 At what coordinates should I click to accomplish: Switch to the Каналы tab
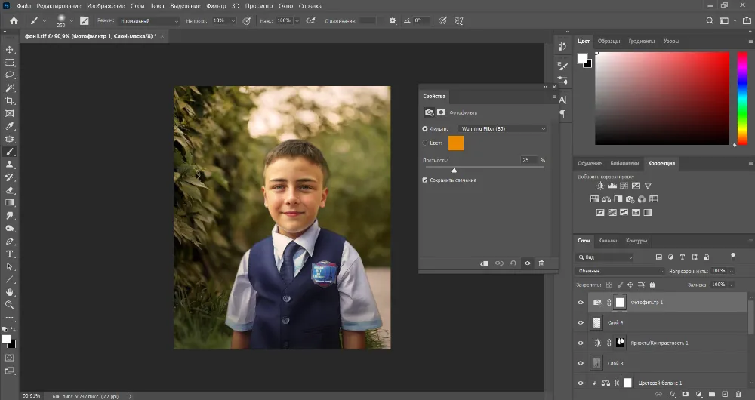608,241
